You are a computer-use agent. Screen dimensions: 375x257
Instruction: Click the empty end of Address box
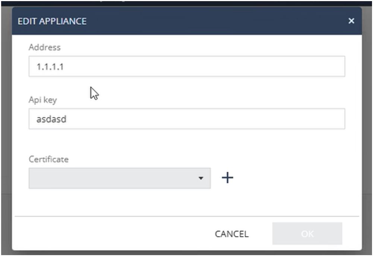click(x=263, y=66)
